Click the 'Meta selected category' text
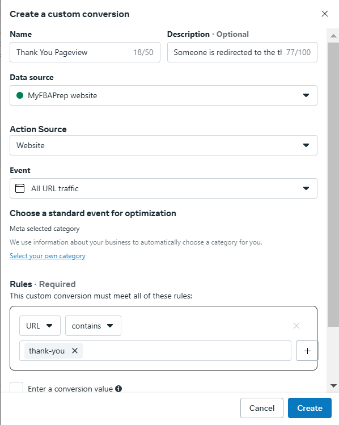The width and height of the screenshot is (339, 425). (x=45, y=229)
